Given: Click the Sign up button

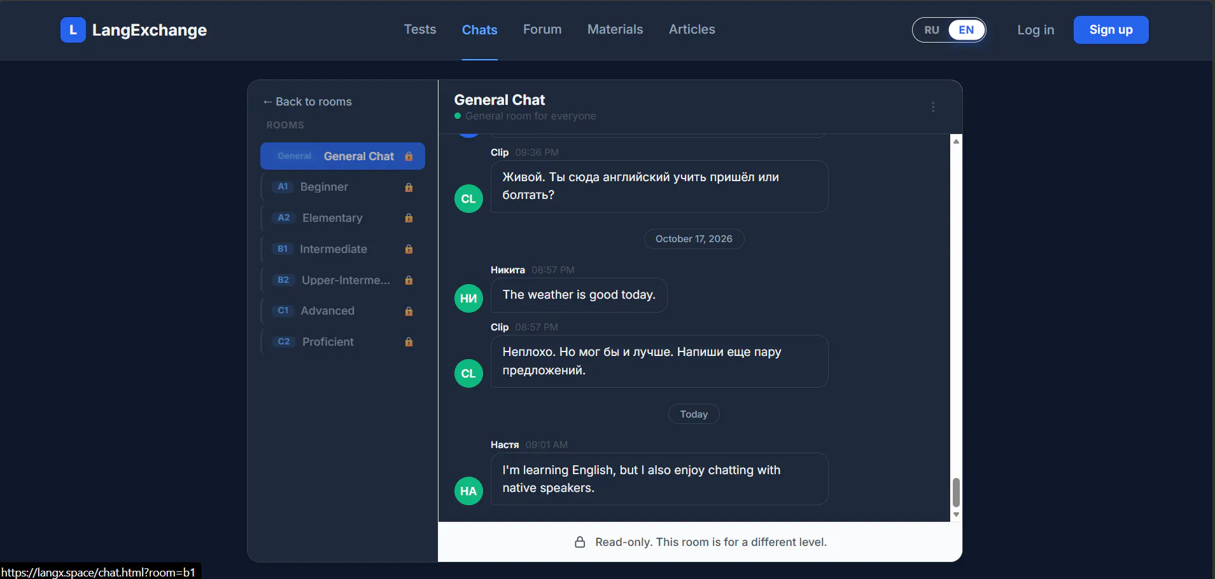Looking at the screenshot, I should click(x=1111, y=30).
